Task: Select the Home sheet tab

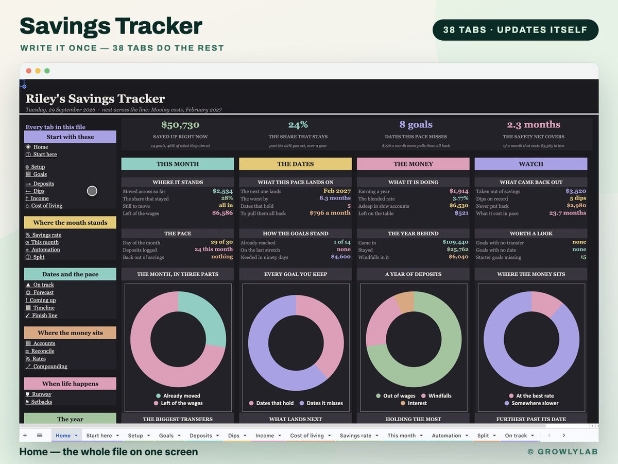Action: click(67, 436)
